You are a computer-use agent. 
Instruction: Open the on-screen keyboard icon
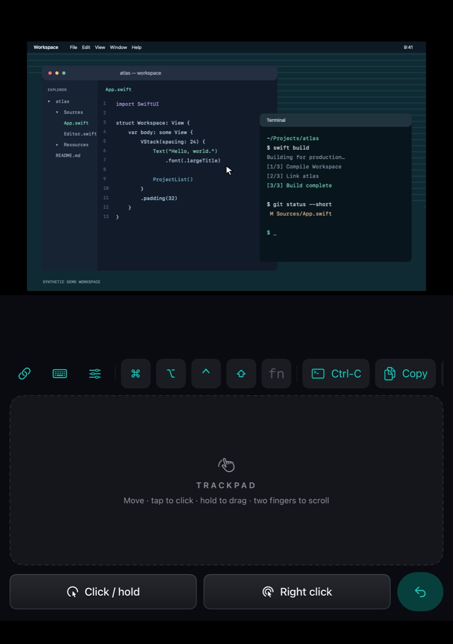click(60, 374)
